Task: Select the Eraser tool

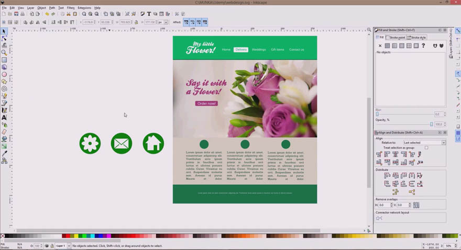Action: point(4,132)
